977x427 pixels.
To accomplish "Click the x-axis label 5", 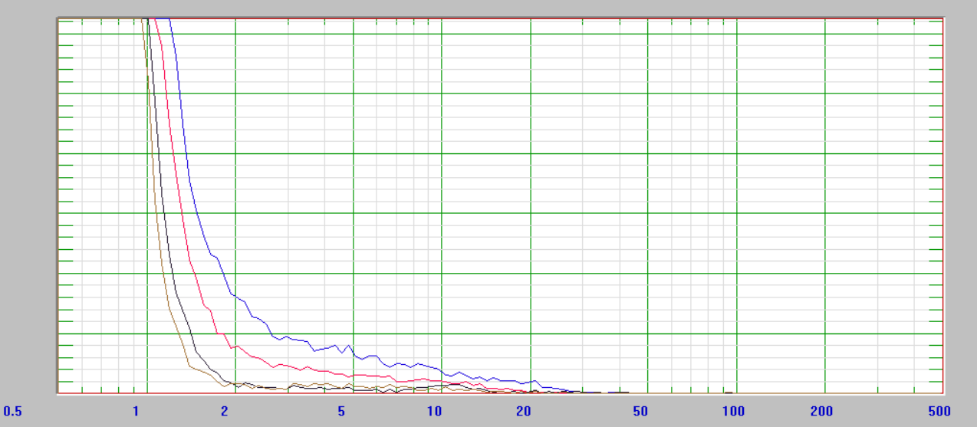I will [x=341, y=411].
